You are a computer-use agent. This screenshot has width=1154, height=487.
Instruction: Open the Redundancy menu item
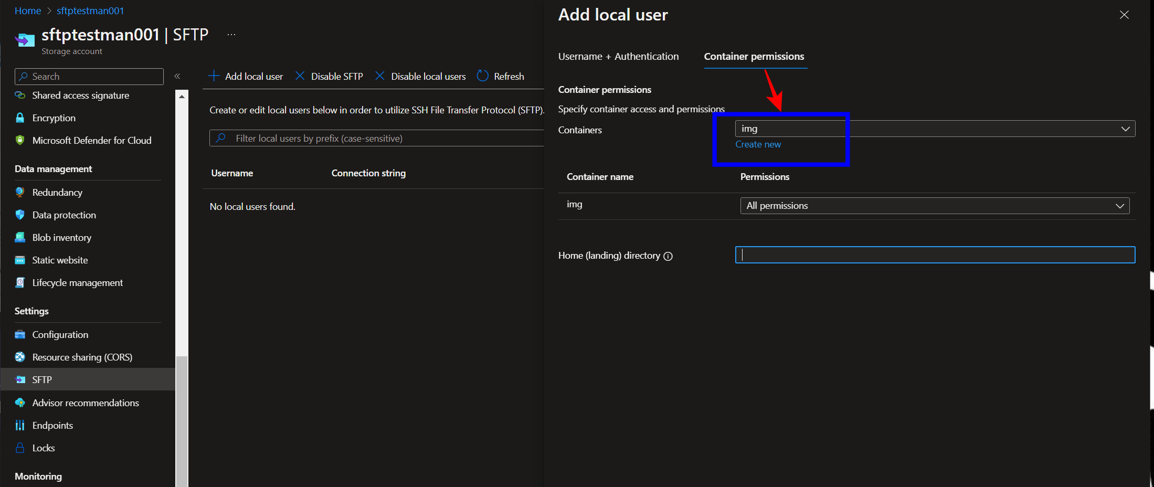tap(57, 192)
